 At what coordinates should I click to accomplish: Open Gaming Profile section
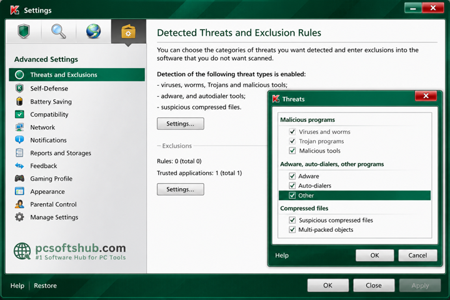coord(51,179)
